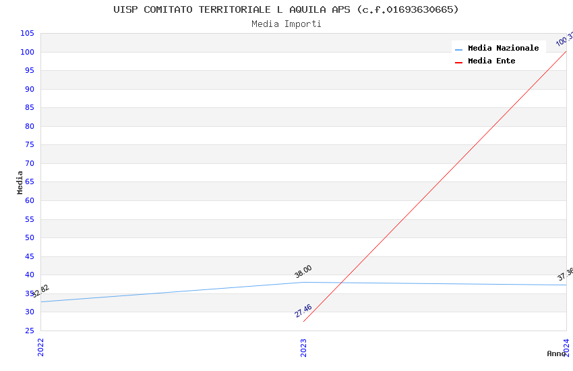Image resolution: width=573 pixels, height=371 pixels.
Task: Click the 27.46 data label
Action: [303, 311]
